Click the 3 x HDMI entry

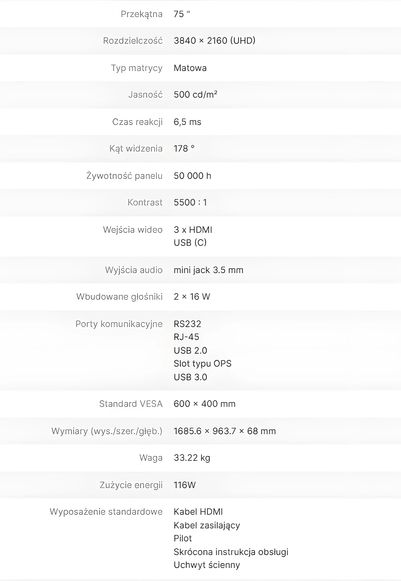tap(193, 230)
